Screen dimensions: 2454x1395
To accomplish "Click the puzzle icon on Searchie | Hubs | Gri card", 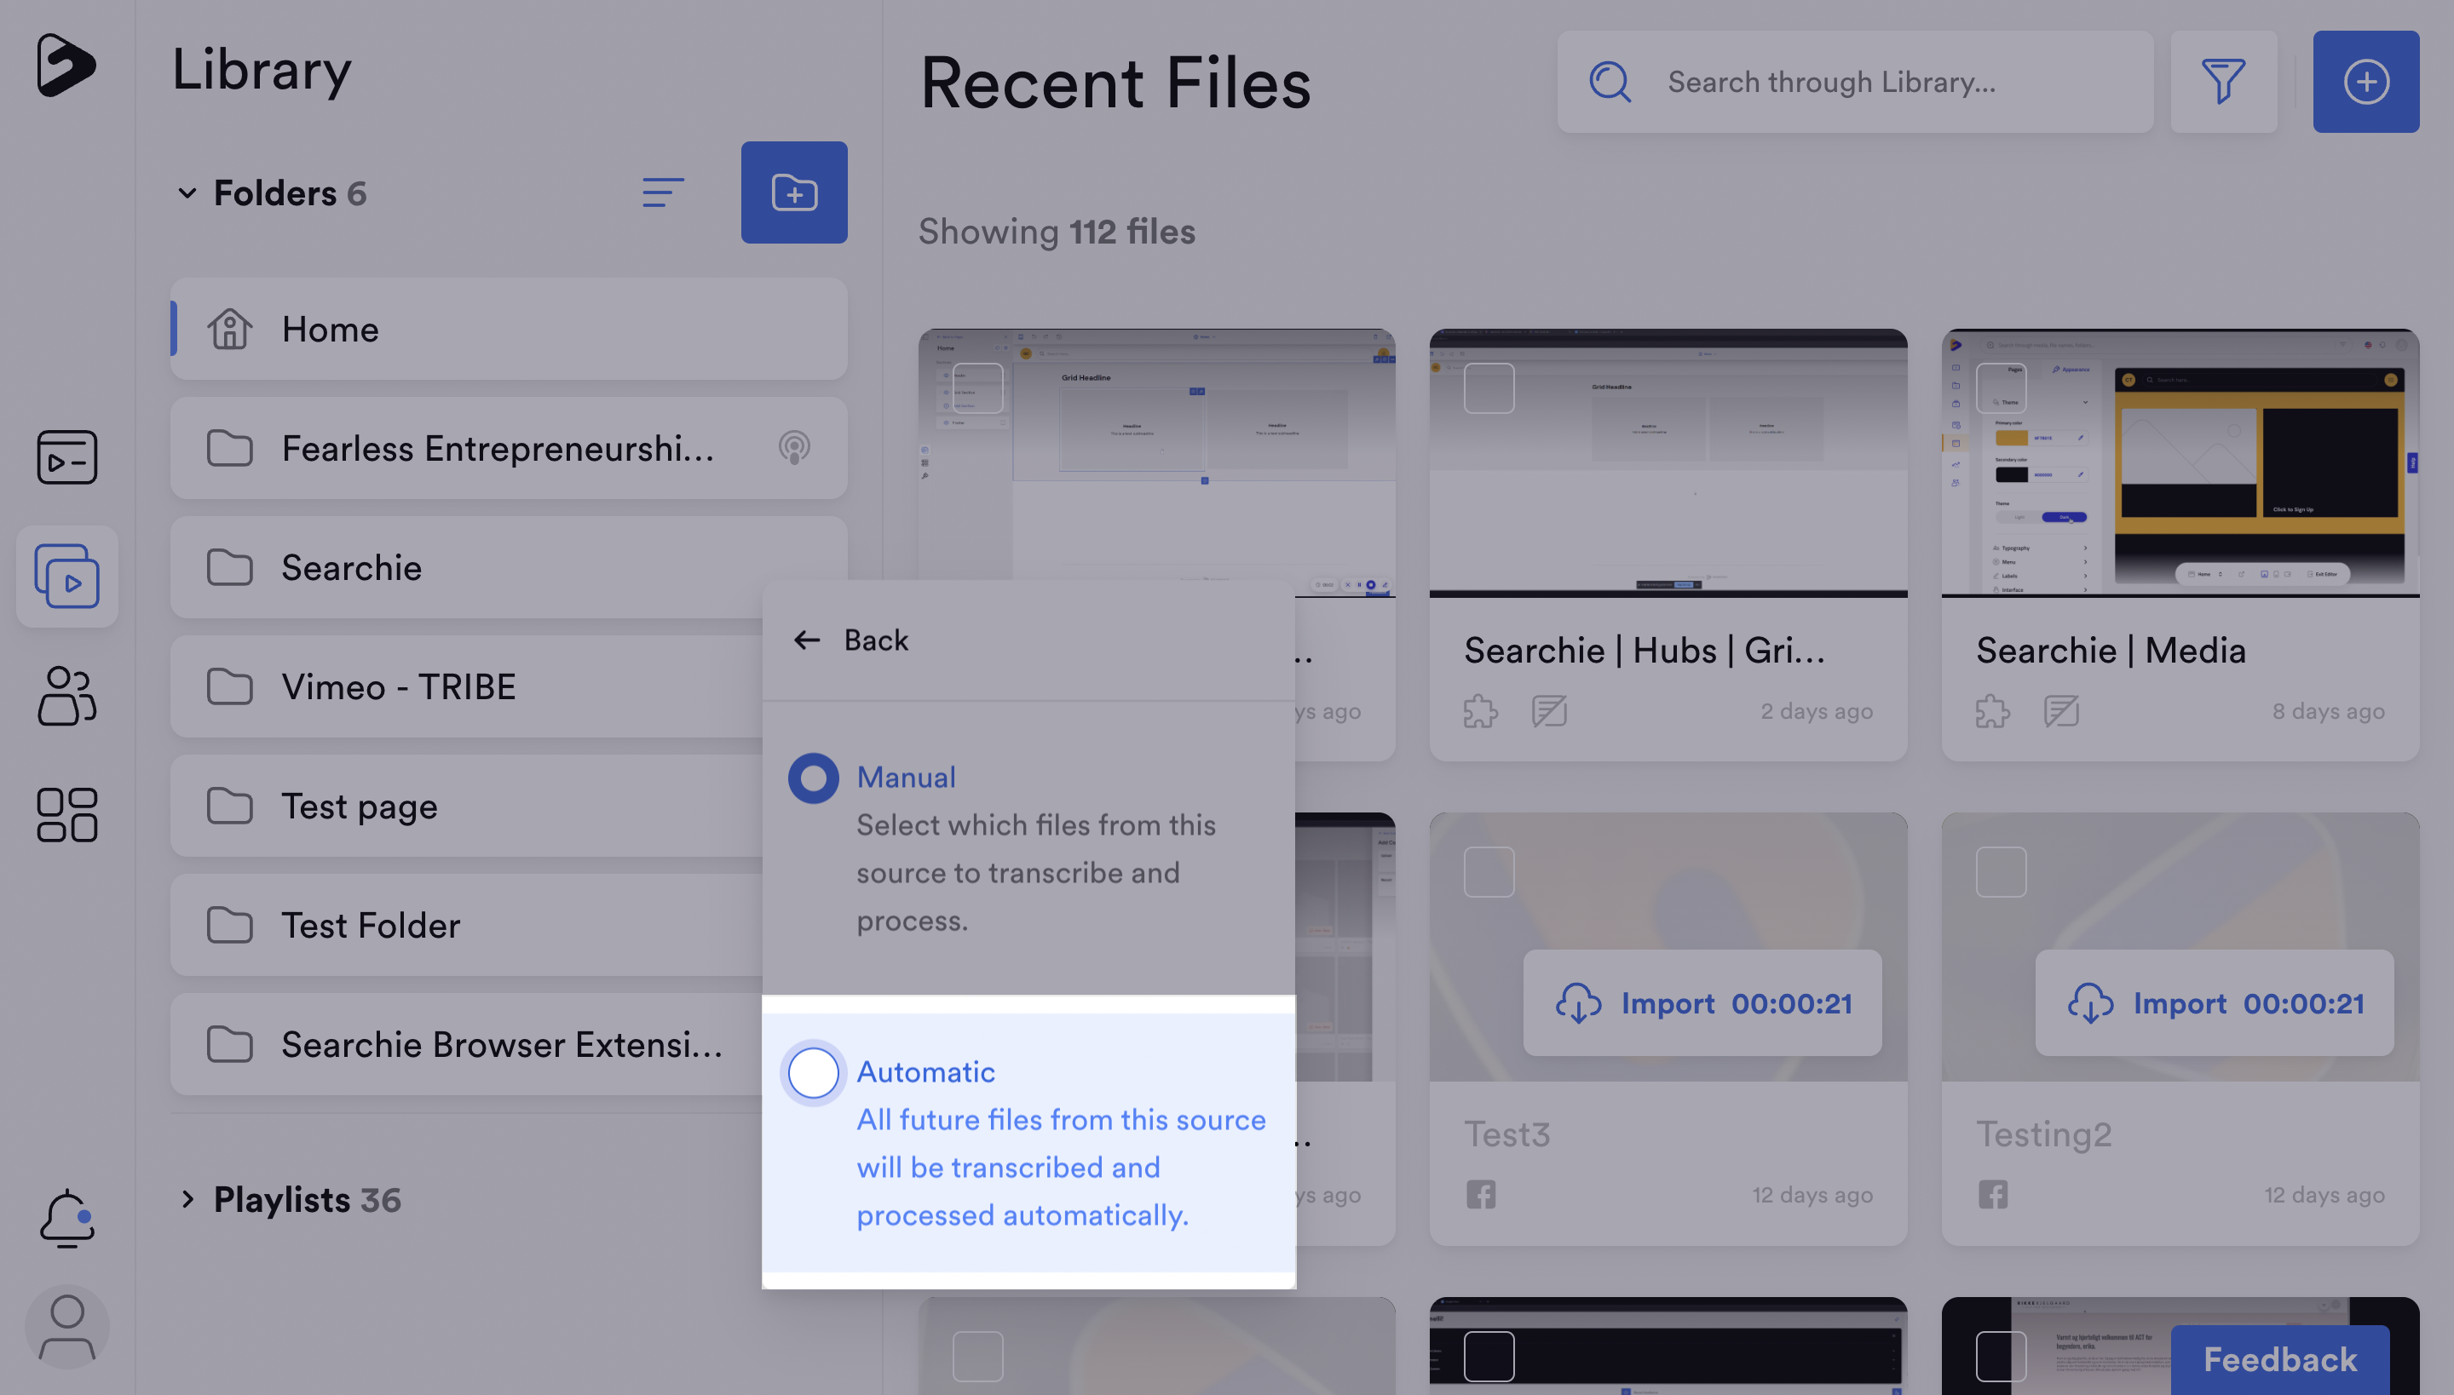I will point(1480,711).
